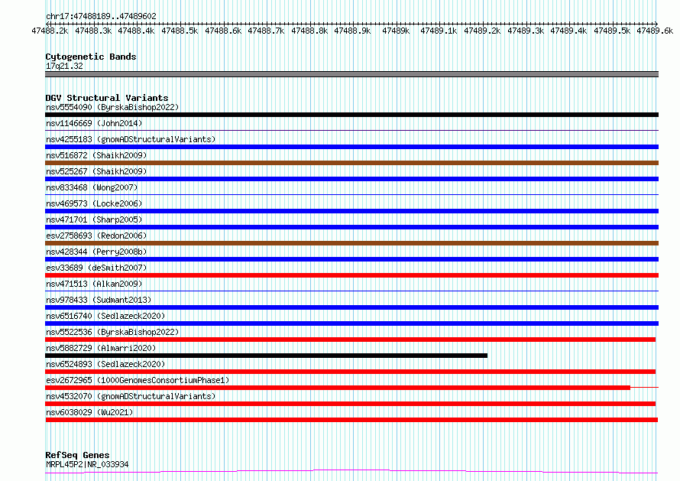Open gene MRPL45P2|NR_033934 label
Image resolution: width=680 pixels, height=481 pixels.
click(87, 464)
